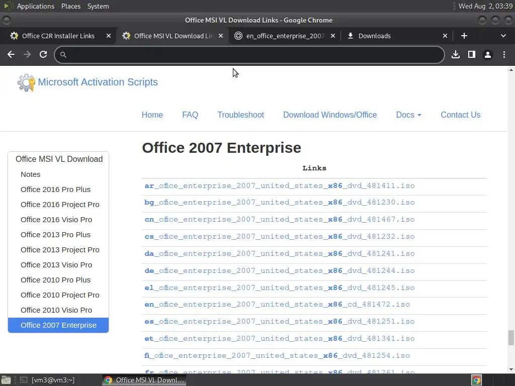Open the tab search chevron

coord(503,36)
